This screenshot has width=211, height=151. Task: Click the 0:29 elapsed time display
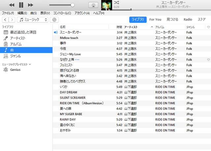click(116, 7)
